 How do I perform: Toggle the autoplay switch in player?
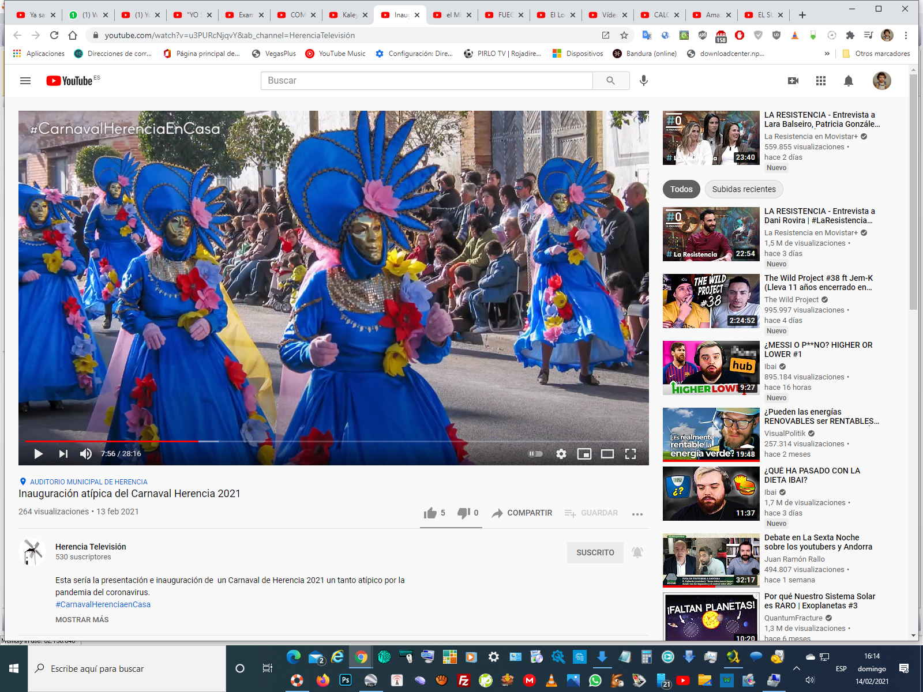point(536,454)
